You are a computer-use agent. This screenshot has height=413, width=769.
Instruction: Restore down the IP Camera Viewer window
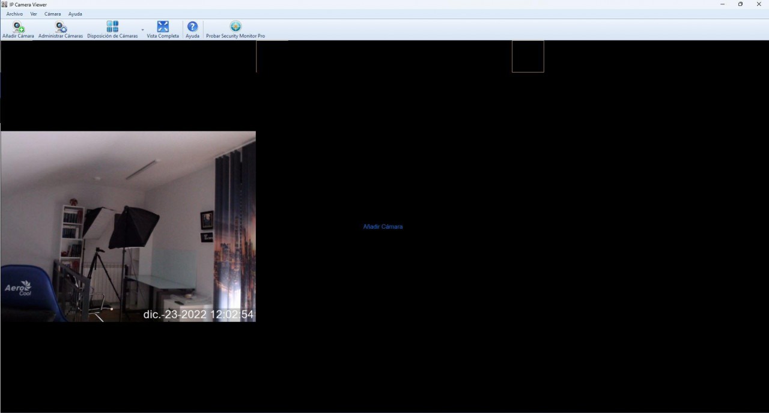point(740,4)
